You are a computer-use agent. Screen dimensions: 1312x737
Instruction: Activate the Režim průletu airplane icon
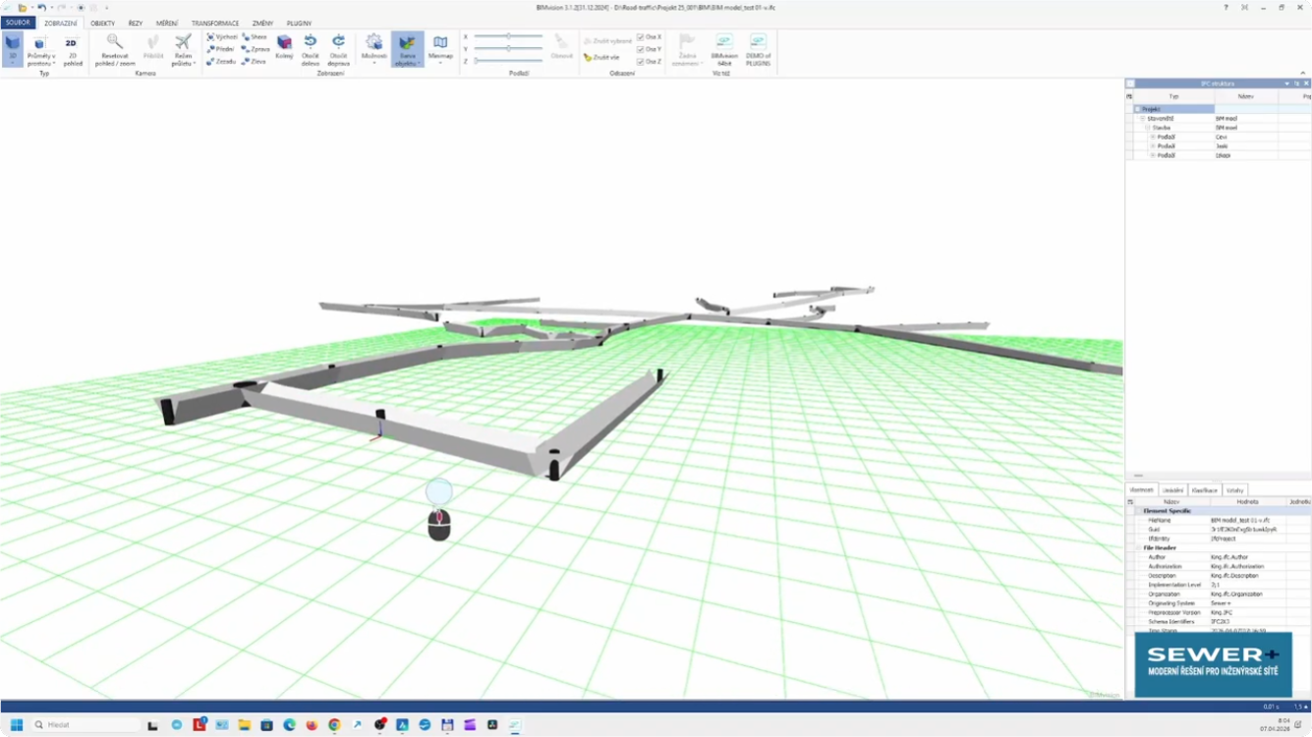click(183, 43)
